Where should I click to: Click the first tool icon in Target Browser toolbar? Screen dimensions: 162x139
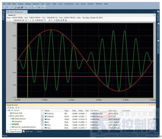tap(8, 108)
